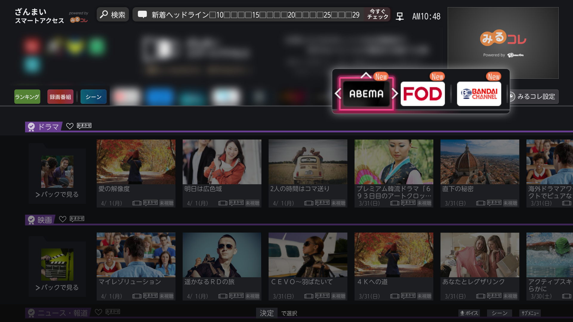Switch to the 録画番組 tab
The width and height of the screenshot is (573, 322).
click(60, 97)
